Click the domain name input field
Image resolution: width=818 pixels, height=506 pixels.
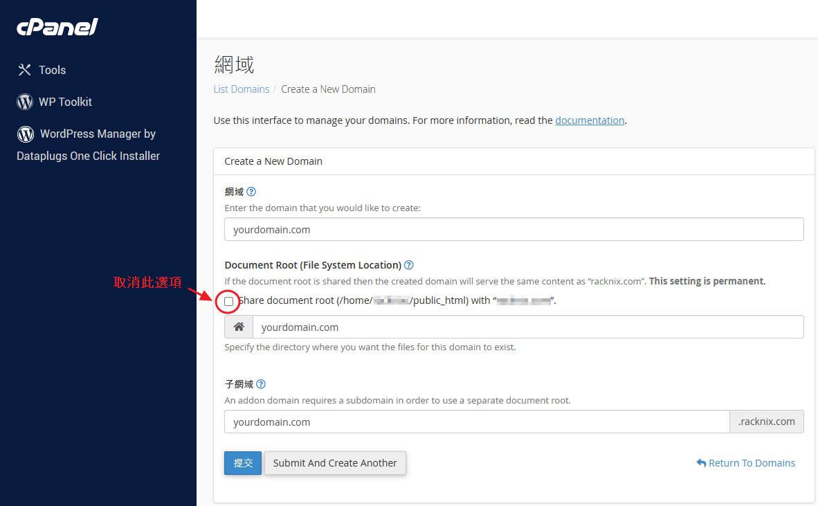(513, 228)
